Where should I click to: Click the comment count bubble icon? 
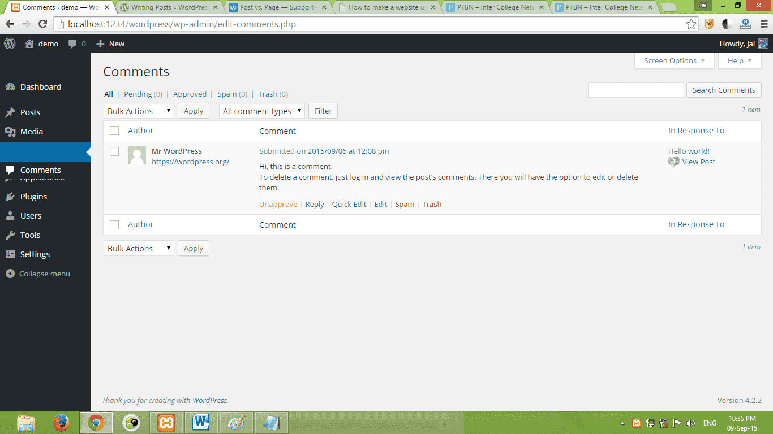click(x=673, y=162)
